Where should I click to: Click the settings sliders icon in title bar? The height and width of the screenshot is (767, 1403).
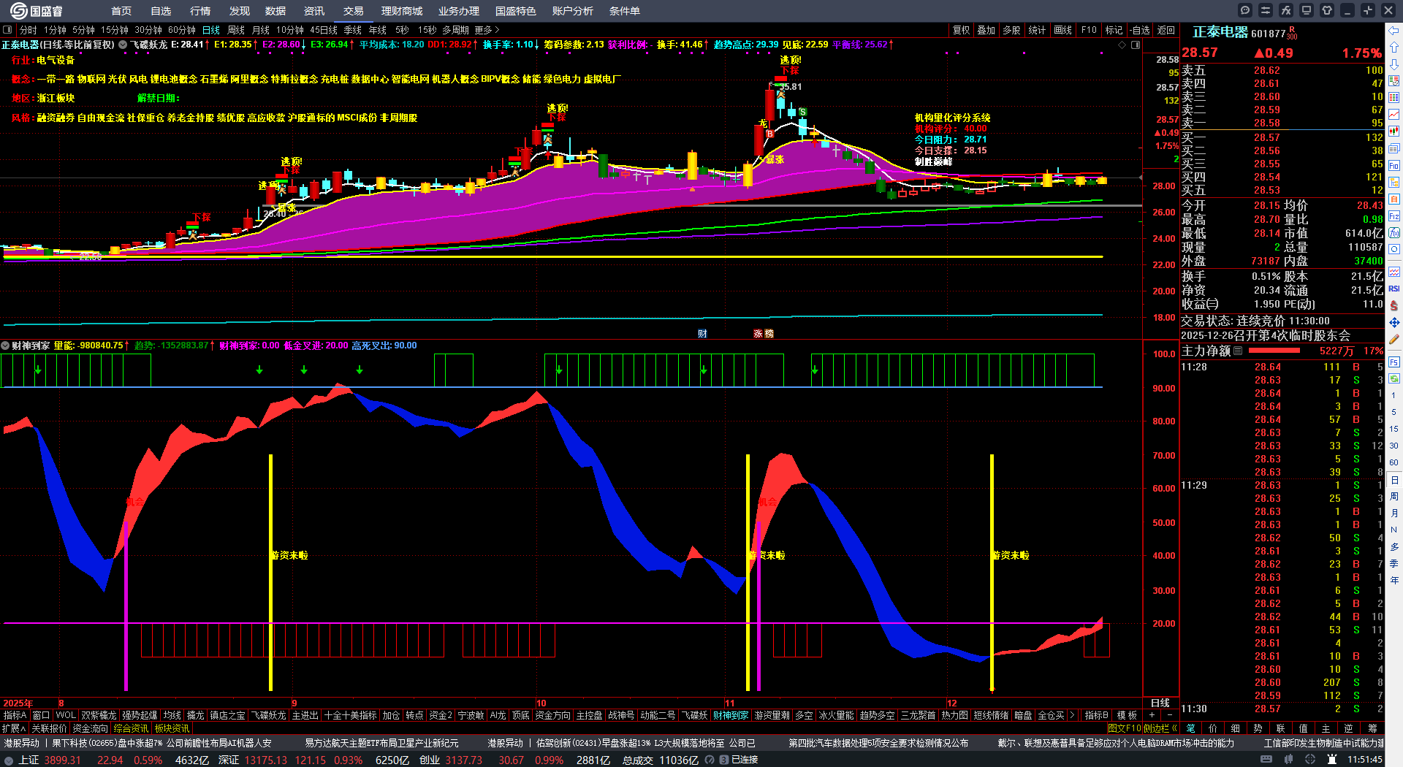point(1266,10)
